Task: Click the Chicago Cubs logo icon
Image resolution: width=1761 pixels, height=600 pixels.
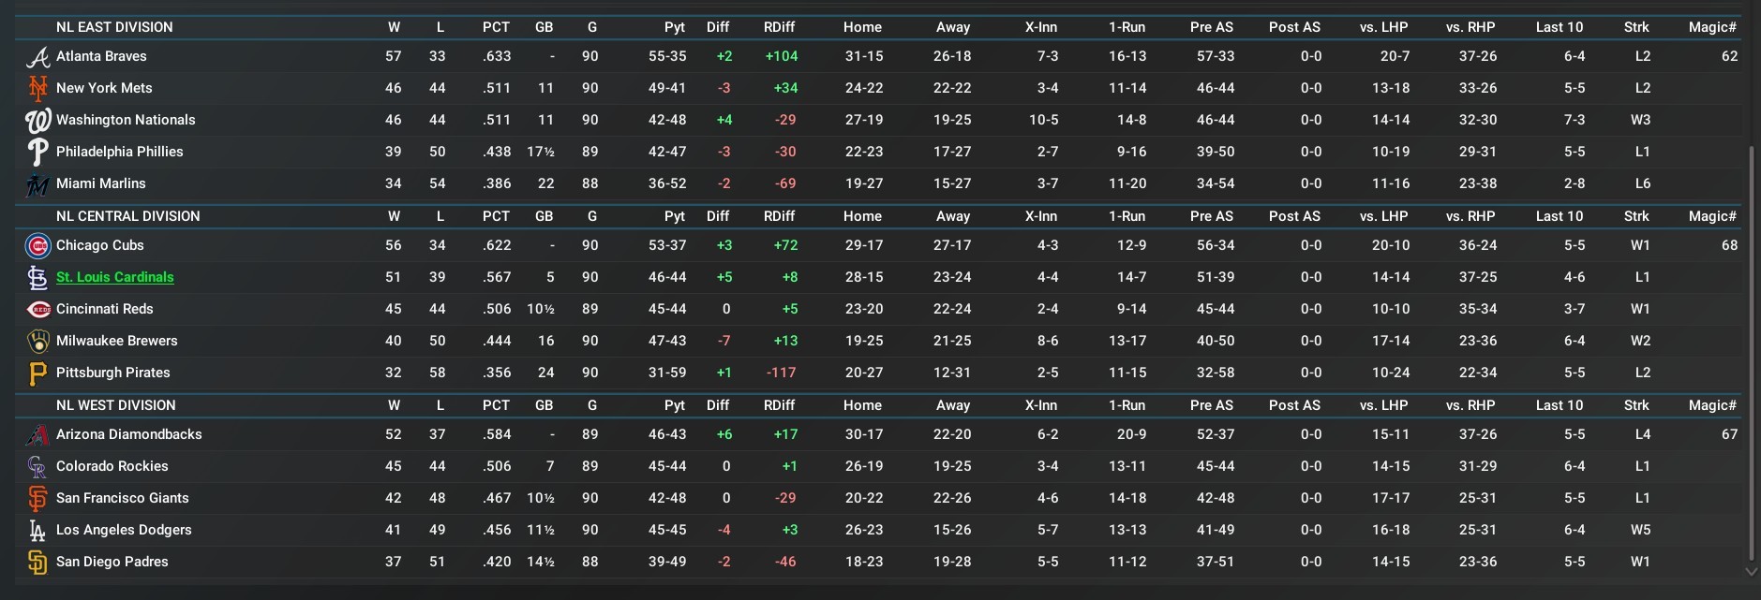Action: [x=37, y=246]
